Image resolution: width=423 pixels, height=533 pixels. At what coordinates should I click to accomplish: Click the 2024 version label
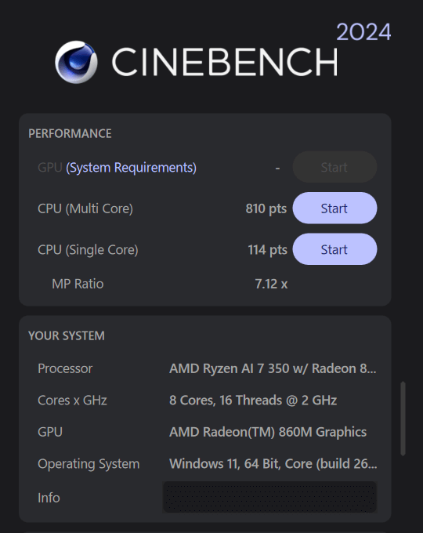[x=363, y=32]
